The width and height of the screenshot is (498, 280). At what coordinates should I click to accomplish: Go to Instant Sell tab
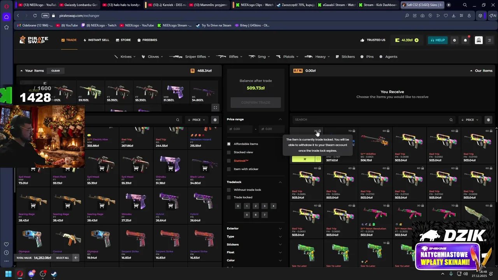[x=96, y=40]
